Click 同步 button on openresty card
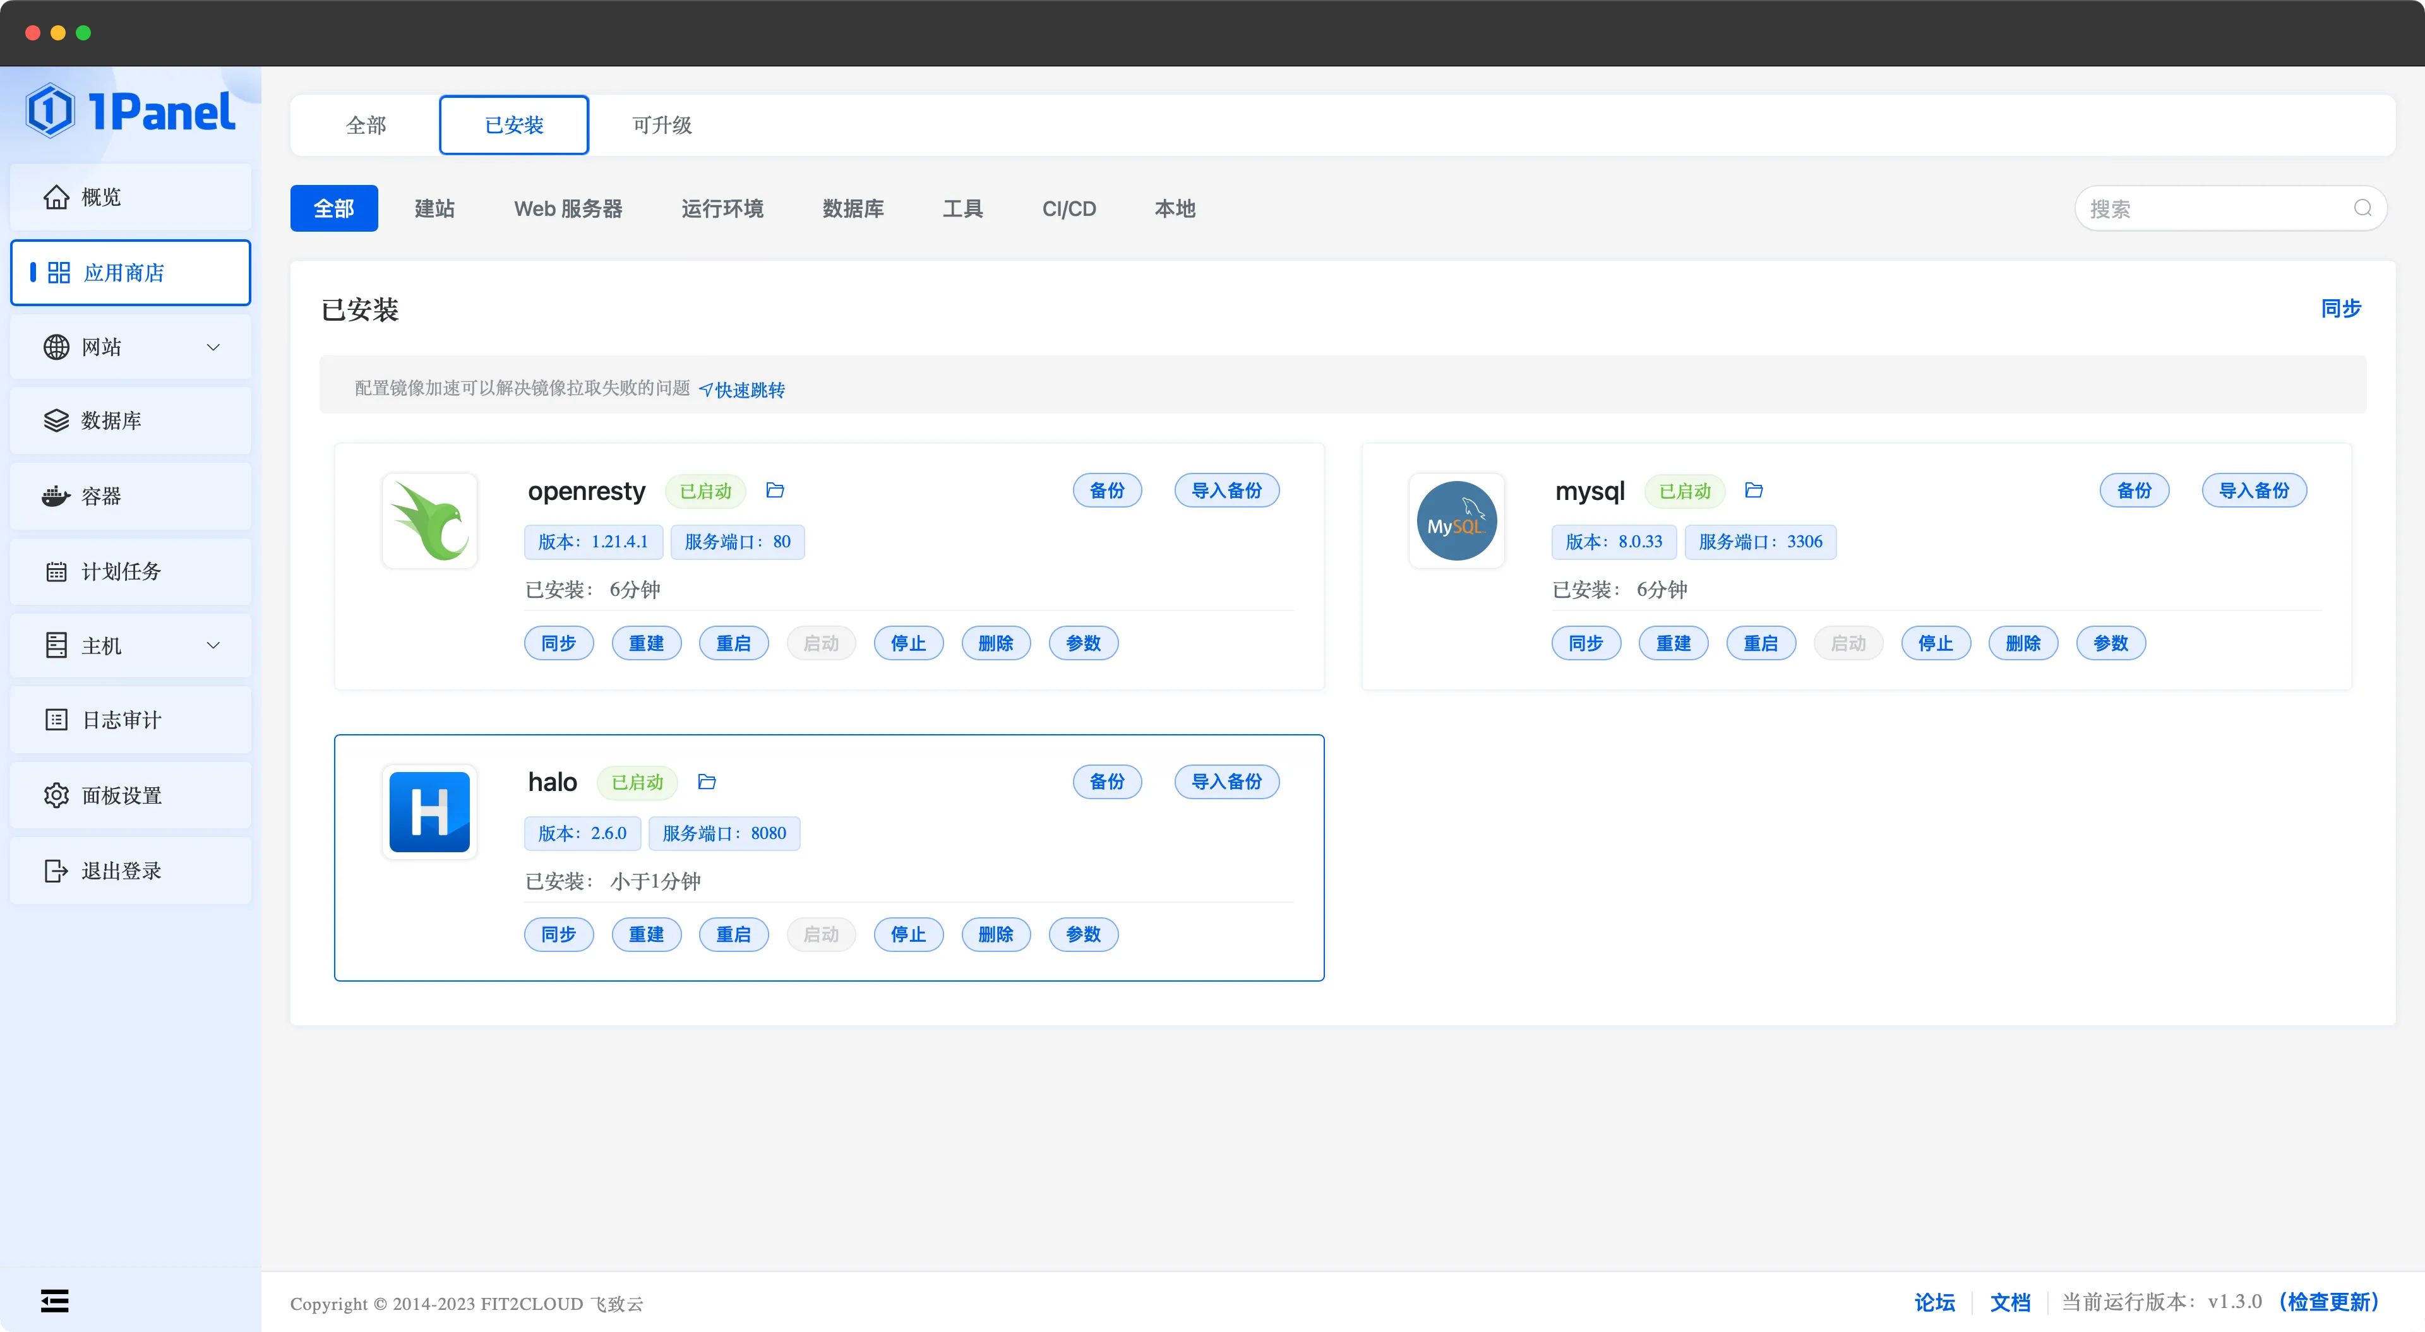This screenshot has width=2425, height=1332. 559,643
